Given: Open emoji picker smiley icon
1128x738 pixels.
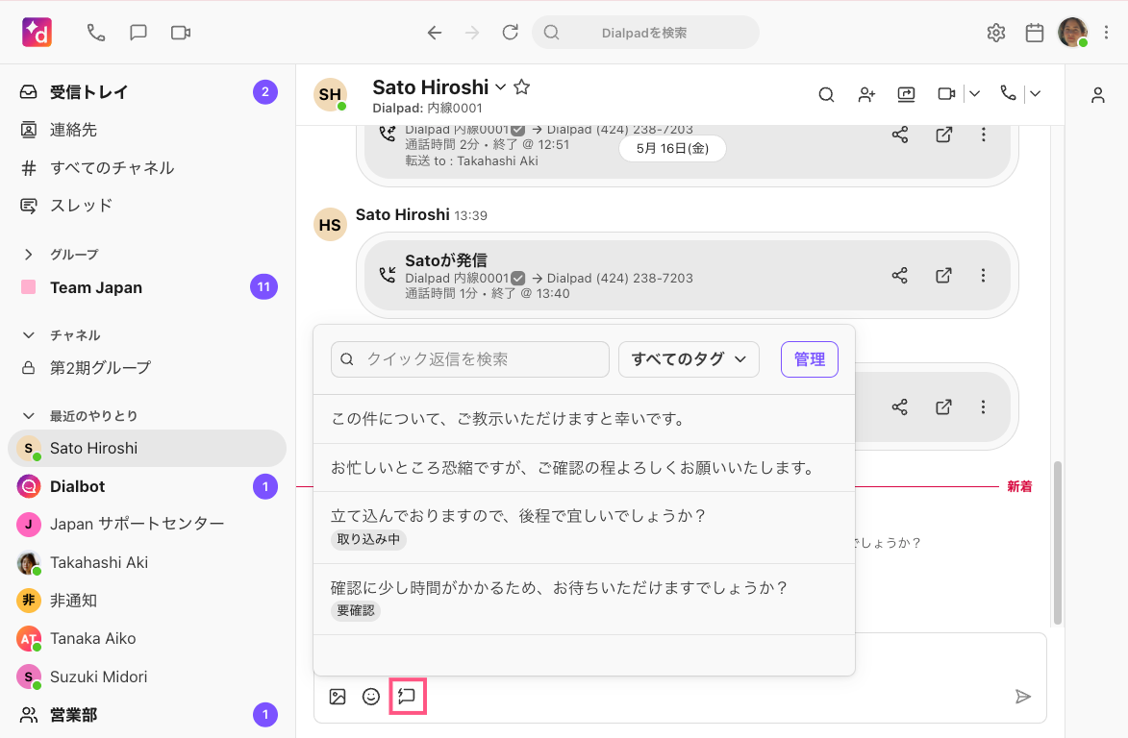Looking at the screenshot, I should (371, 697).
